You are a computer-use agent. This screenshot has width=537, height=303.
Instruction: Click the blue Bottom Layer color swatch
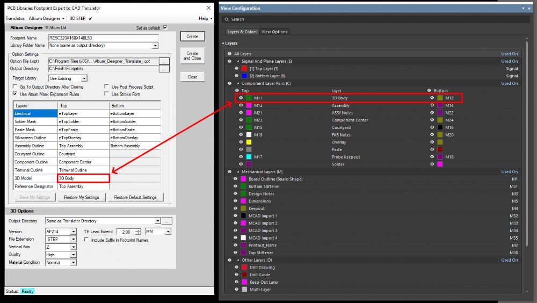244,76
